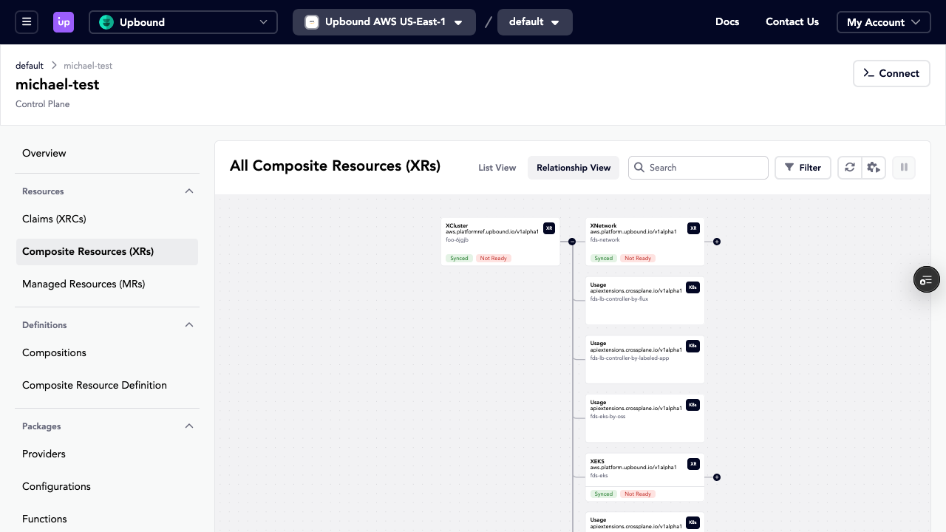Open the Upbound AWS US-East-1 dropdown

[384, 22]
